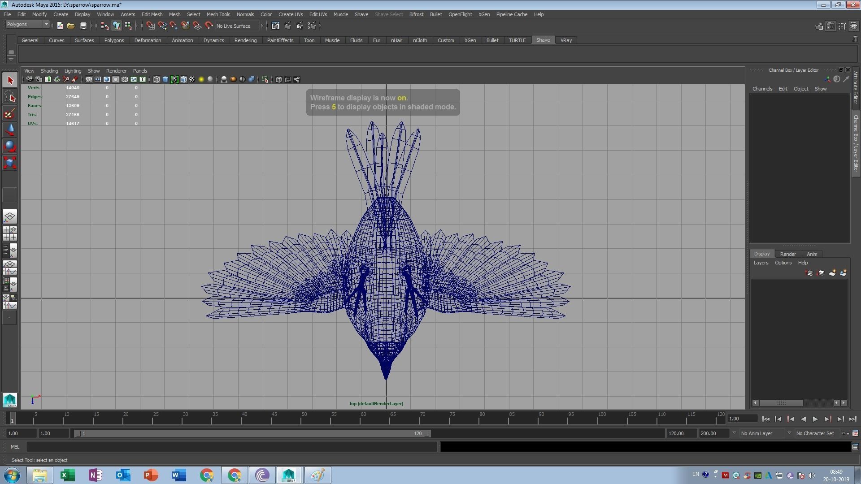Create a new scene icon

pyautogui.click(x=60, y=26)
